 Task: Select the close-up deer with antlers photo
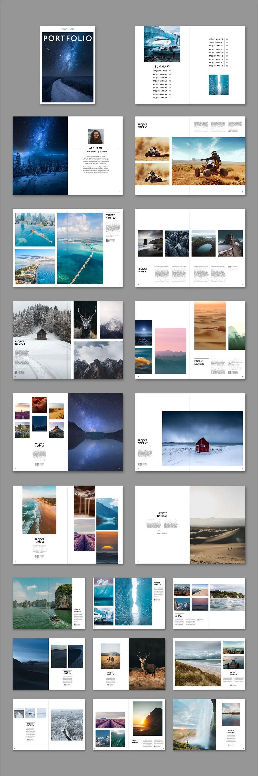pyautogui.click(x=85, y=320)
